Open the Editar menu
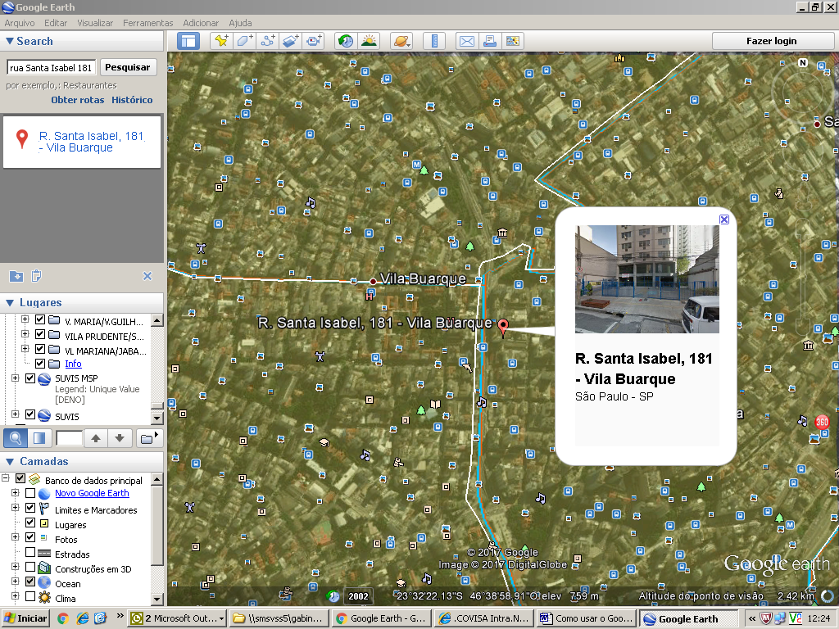This screenshot has width=839, height=629. tap(56, 23)
